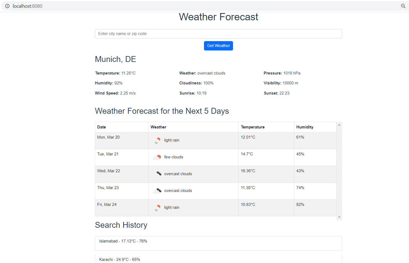Click the Temperature column header
The height and width of the screenshot is (263, 409).
[x=253, y=127]
